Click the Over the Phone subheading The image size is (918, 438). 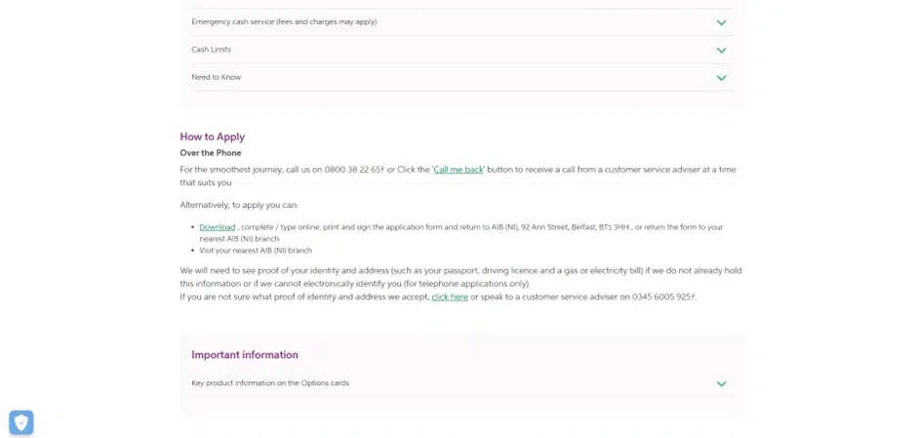210,153
